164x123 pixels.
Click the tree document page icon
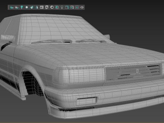[x=47, y=7]
